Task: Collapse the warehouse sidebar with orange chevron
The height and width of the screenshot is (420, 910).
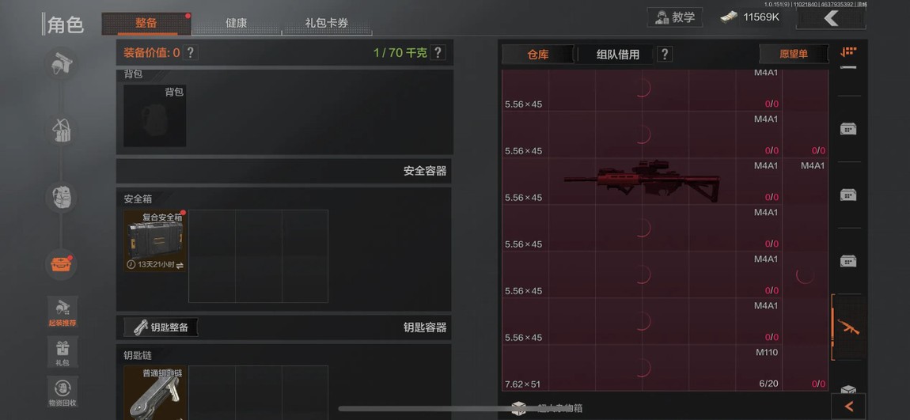Action: 848,406
